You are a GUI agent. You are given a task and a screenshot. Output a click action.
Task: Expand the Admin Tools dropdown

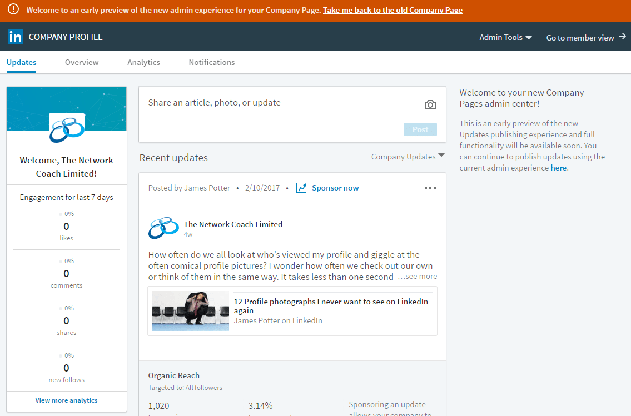click(x=505, y=37)
